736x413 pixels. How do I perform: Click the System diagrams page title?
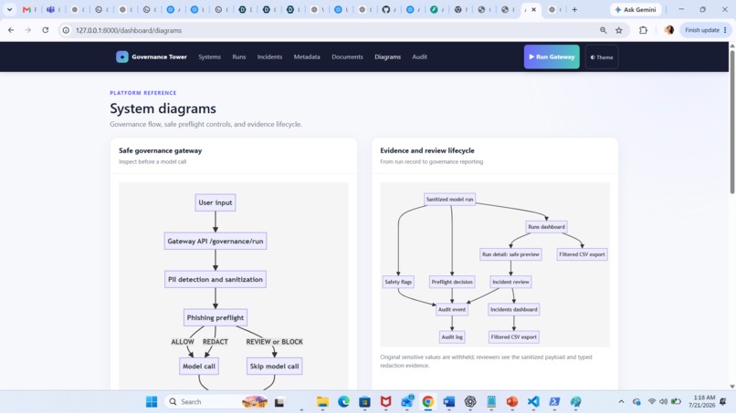[163, 108]
